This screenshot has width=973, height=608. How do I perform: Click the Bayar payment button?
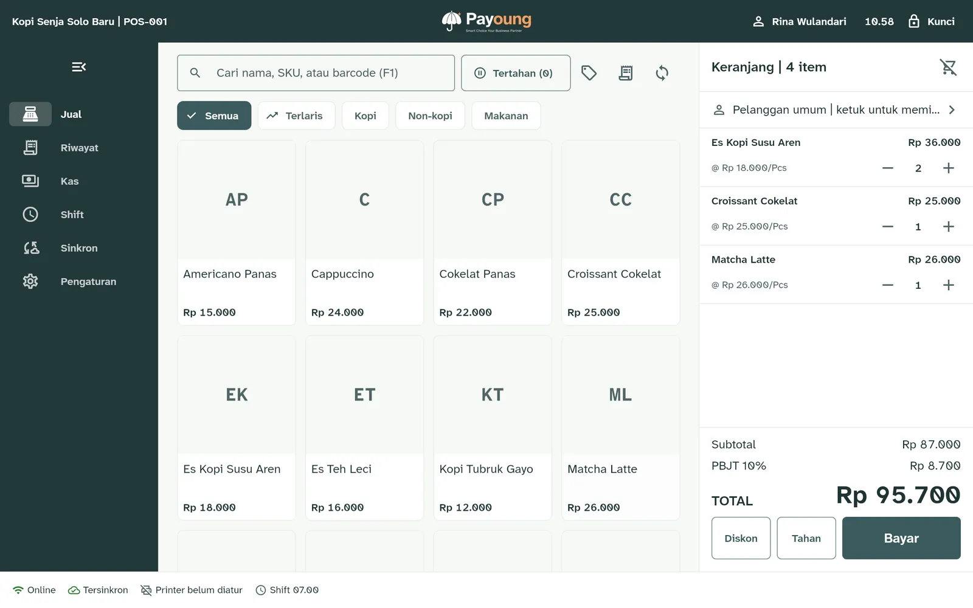click(901, 538)
